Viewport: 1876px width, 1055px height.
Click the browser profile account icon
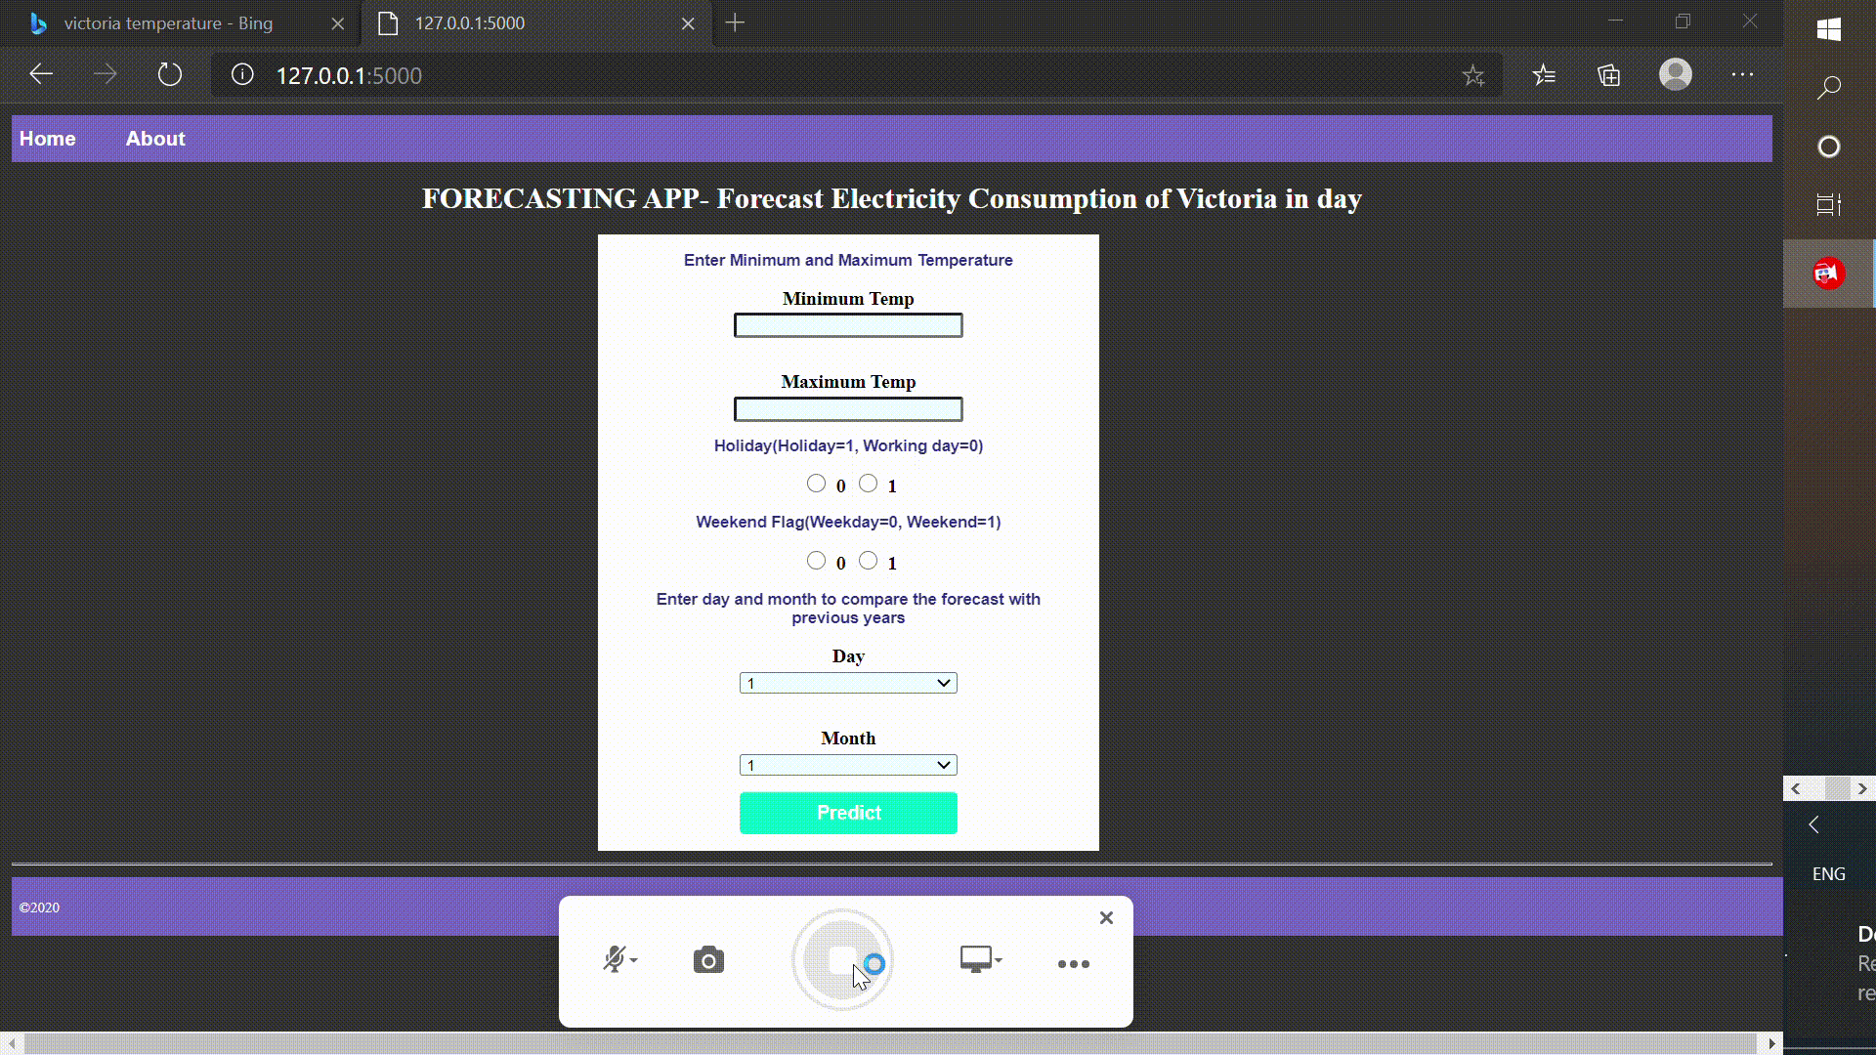[x=1675, y=74]
